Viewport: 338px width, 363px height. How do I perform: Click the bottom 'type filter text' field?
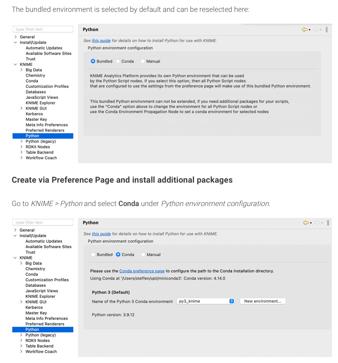(43, 222)
